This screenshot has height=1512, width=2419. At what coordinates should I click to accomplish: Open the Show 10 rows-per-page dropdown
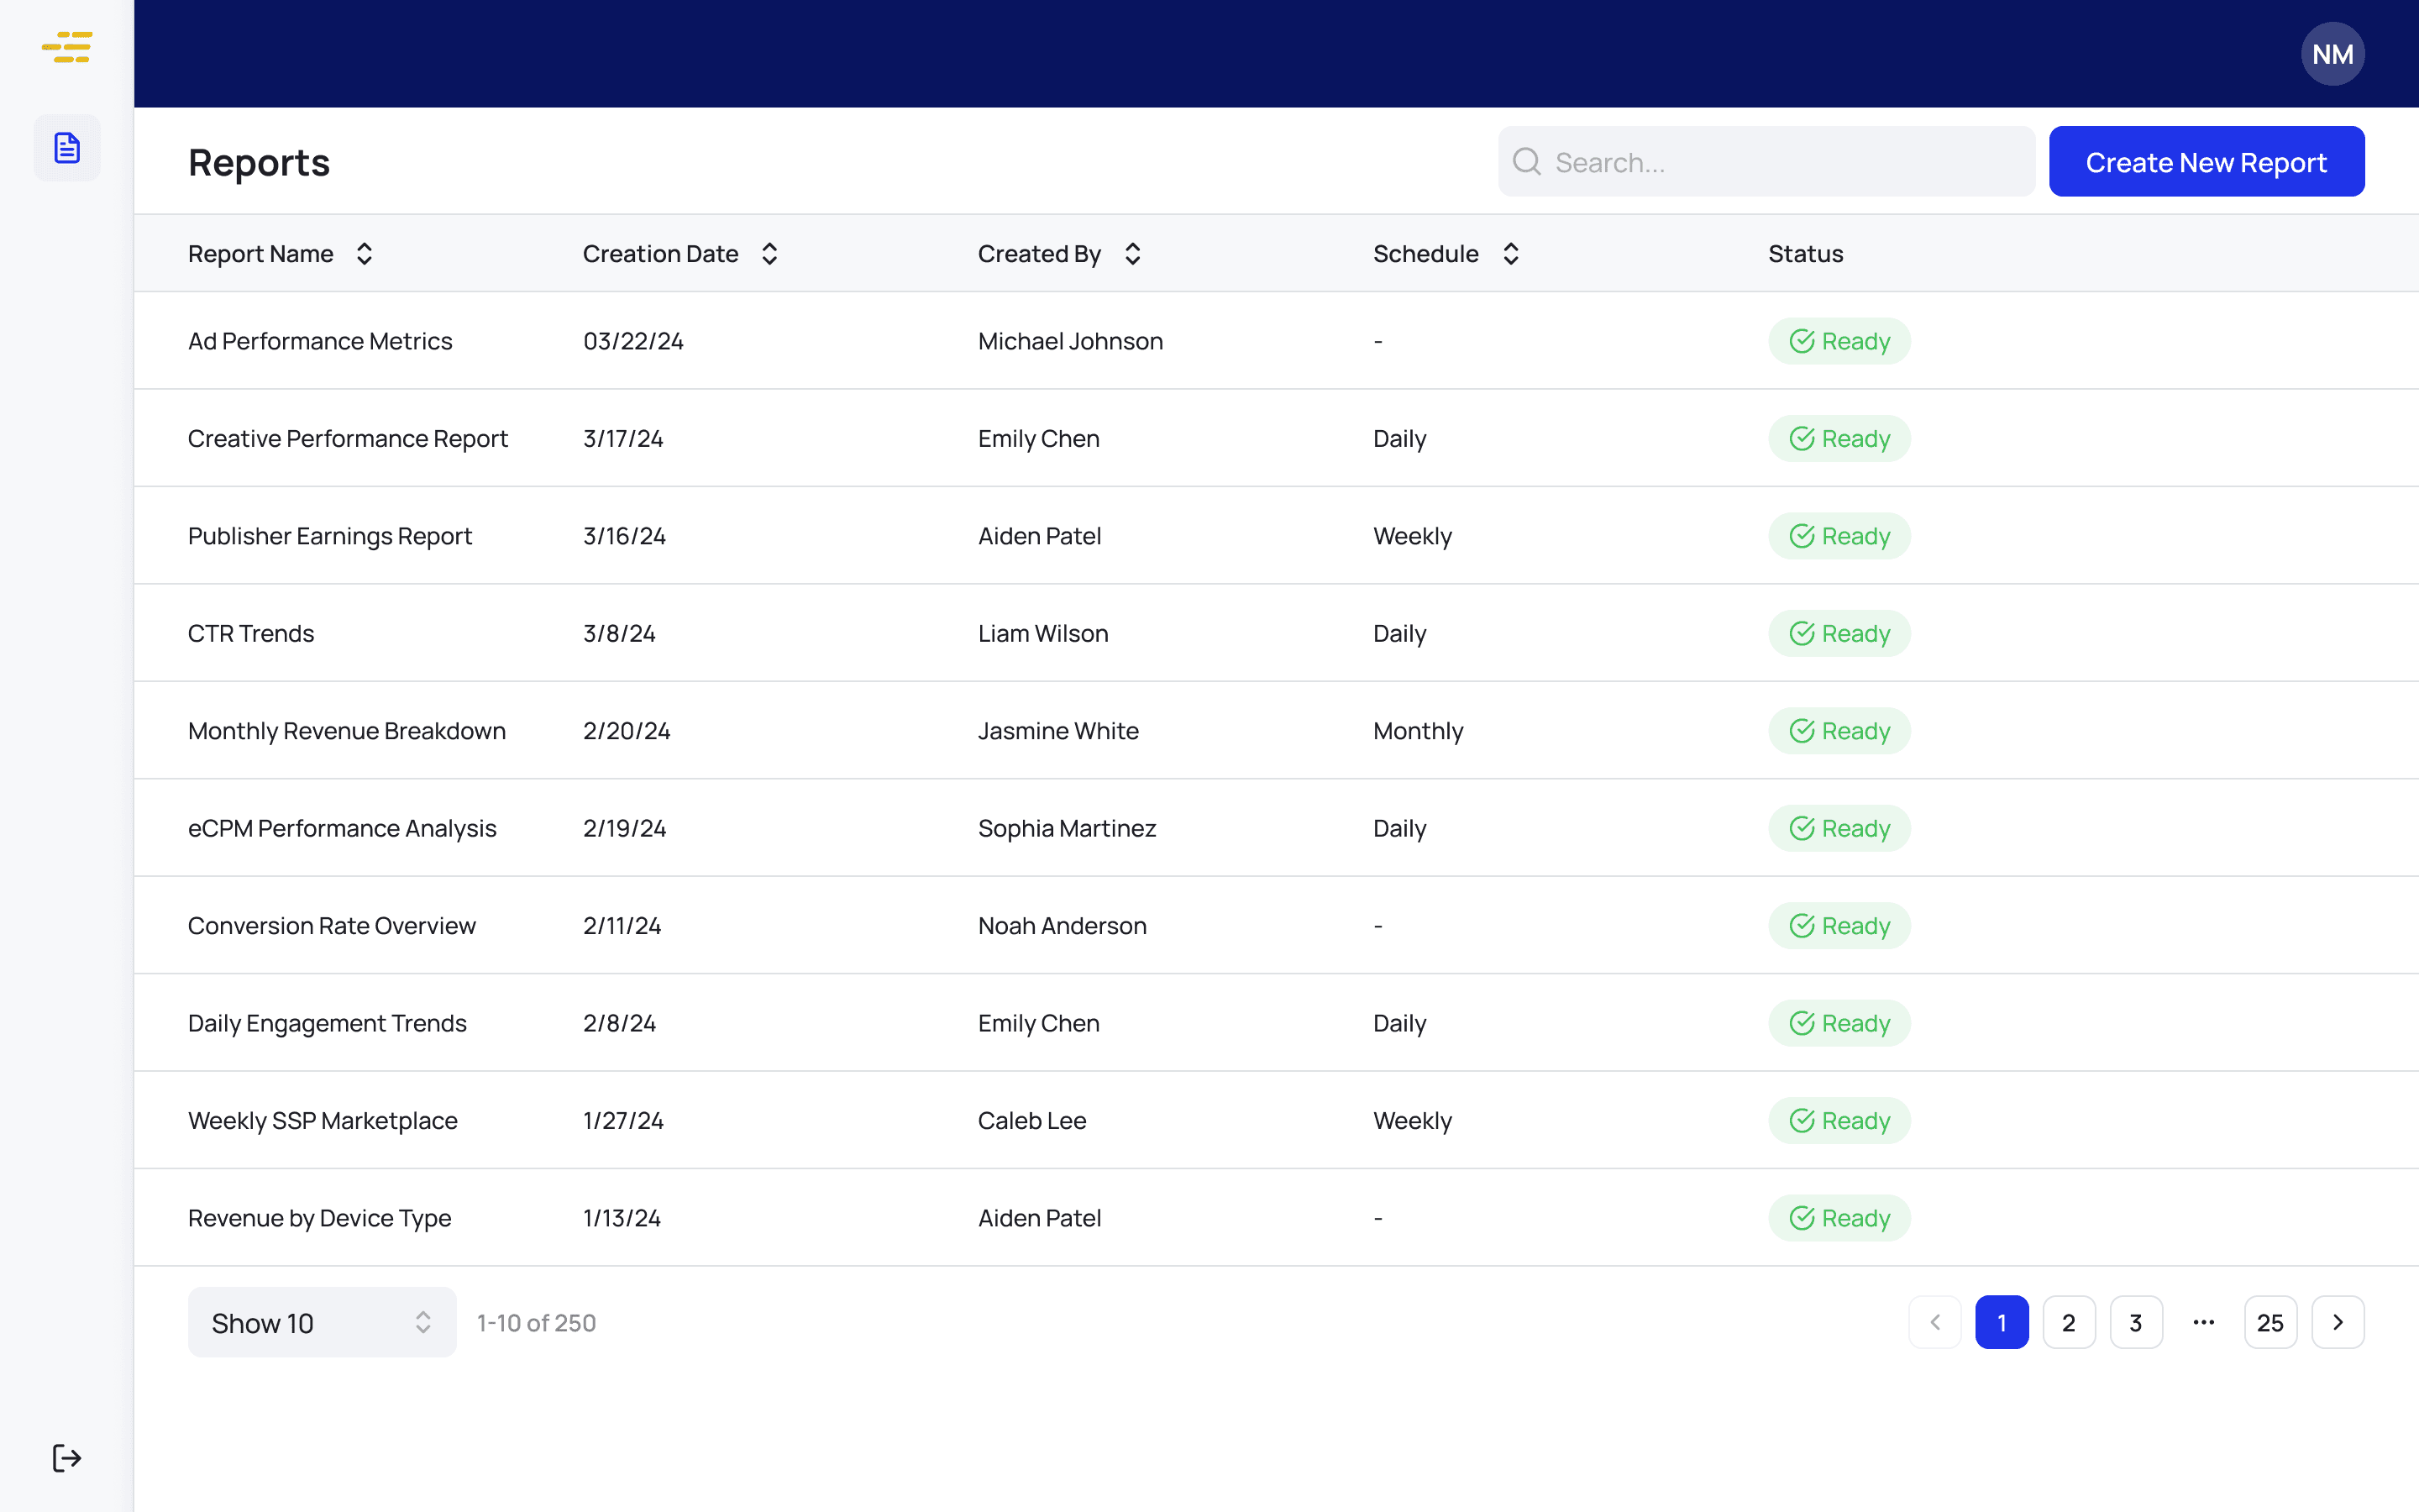coord(322,1322)
